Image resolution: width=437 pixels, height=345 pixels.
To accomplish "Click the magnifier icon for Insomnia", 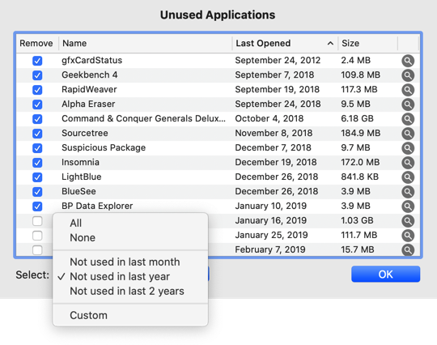I will coord(408,162).
